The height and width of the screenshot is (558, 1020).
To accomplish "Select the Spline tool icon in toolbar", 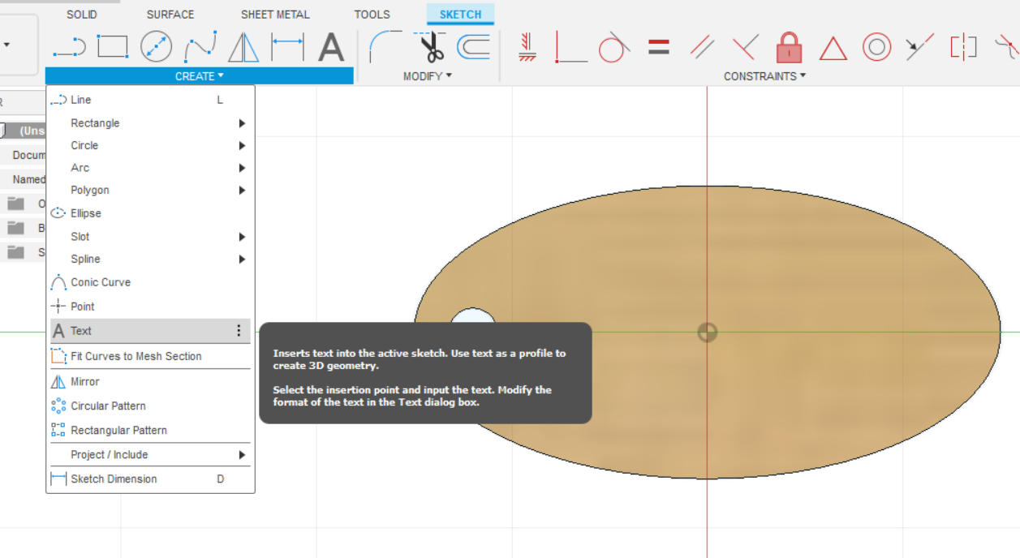I will tap(200, 47).
